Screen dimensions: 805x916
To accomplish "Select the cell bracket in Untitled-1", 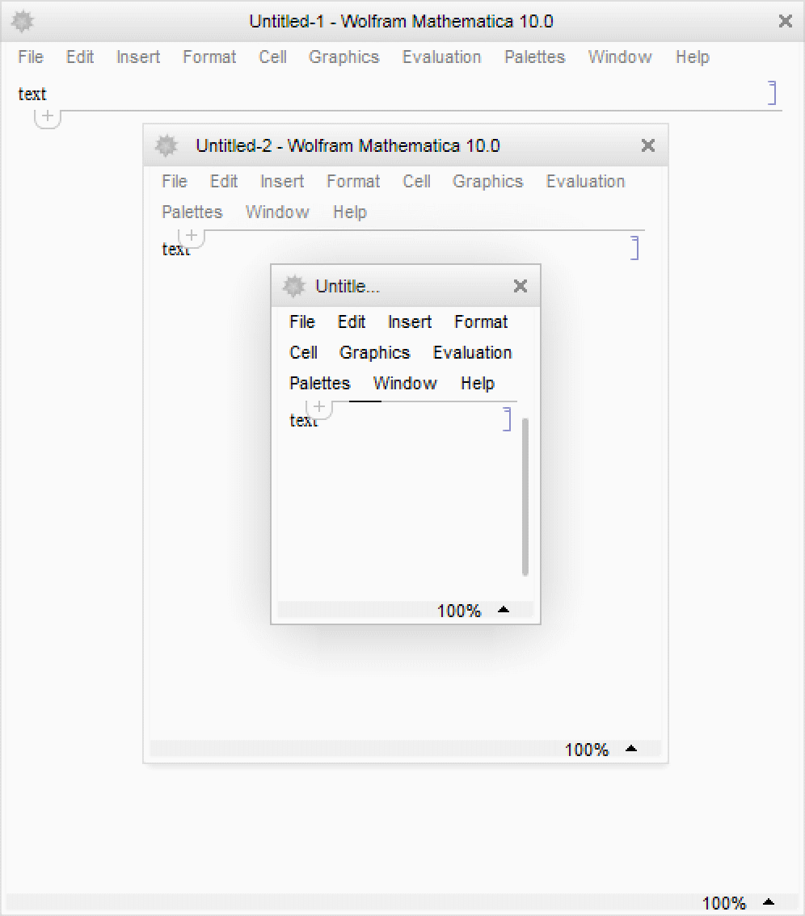I will (x=772, y=93).
